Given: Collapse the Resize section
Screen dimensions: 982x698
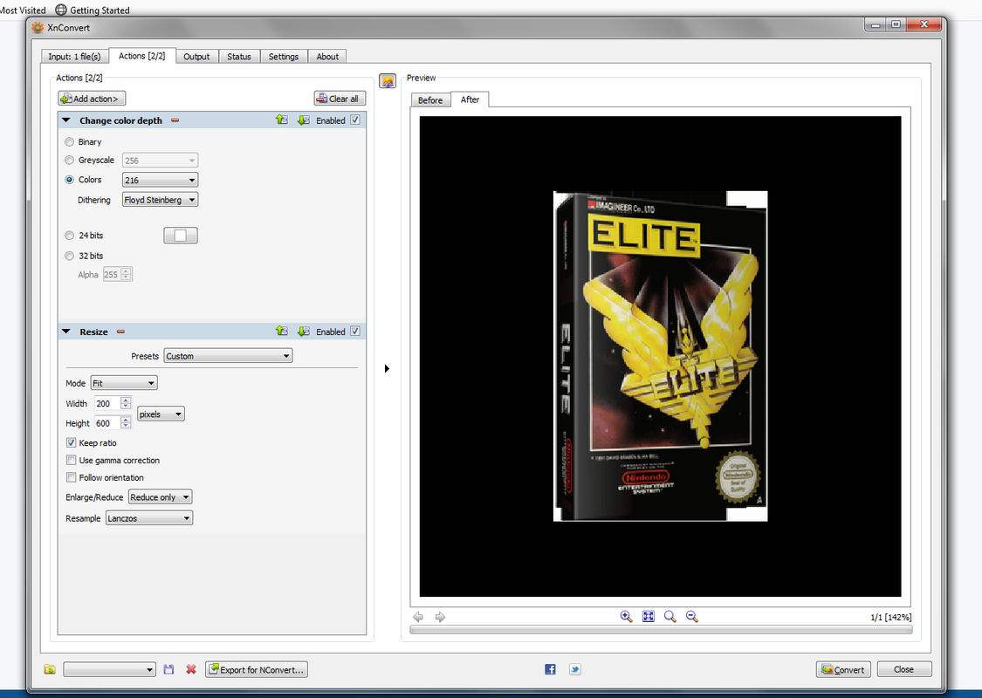Looking at the screenshot, I should coord(65,332).
